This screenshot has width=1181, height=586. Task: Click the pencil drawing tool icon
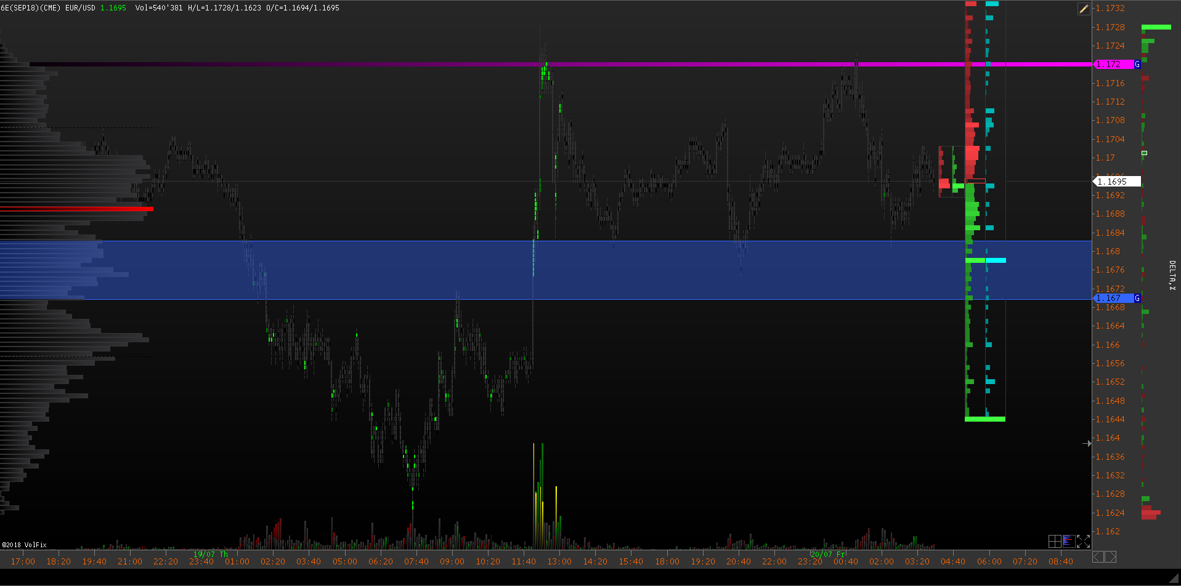(1084, 9)
